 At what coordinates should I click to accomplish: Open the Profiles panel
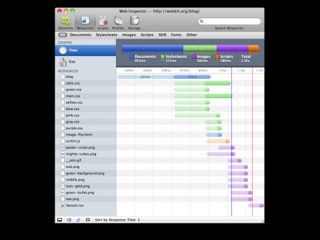pos(118,23)
